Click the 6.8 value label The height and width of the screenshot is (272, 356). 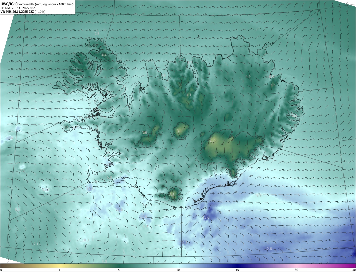coord(109,177)
